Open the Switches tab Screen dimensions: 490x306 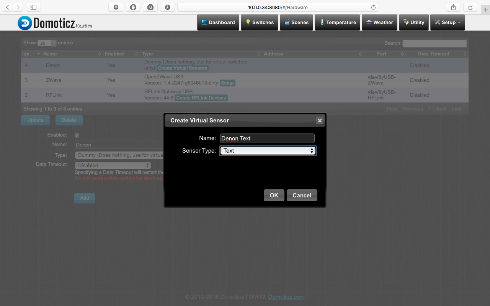[x=260, y=23]
